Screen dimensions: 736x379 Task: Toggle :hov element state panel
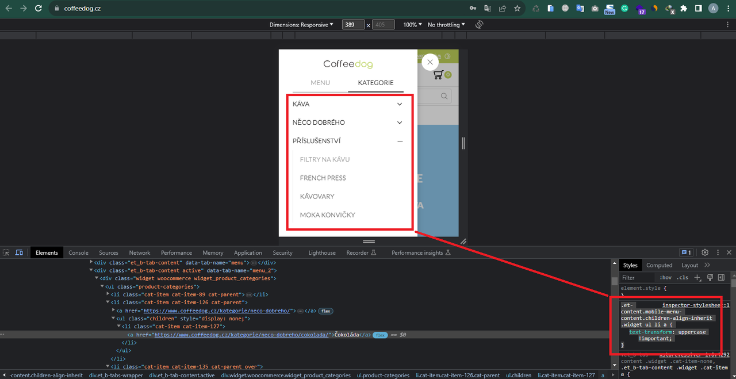click(x=665, y=278)
